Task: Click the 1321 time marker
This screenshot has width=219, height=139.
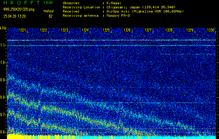Action: tap(23, 30)
